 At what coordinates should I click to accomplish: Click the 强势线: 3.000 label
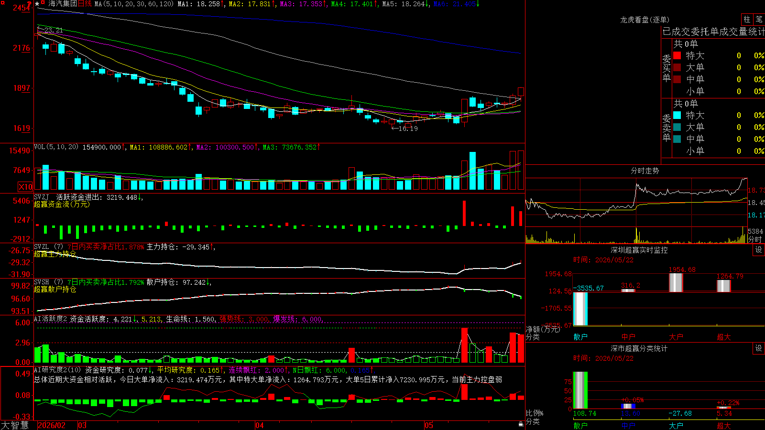point(244,319)
